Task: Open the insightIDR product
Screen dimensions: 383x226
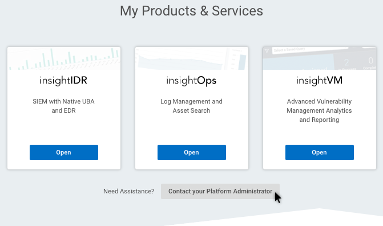Action: click(x=64, y=152)
